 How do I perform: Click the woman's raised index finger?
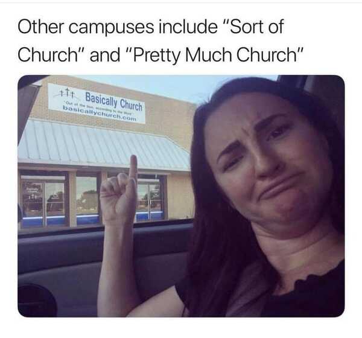pyautogui.click(x=133, y=168)
